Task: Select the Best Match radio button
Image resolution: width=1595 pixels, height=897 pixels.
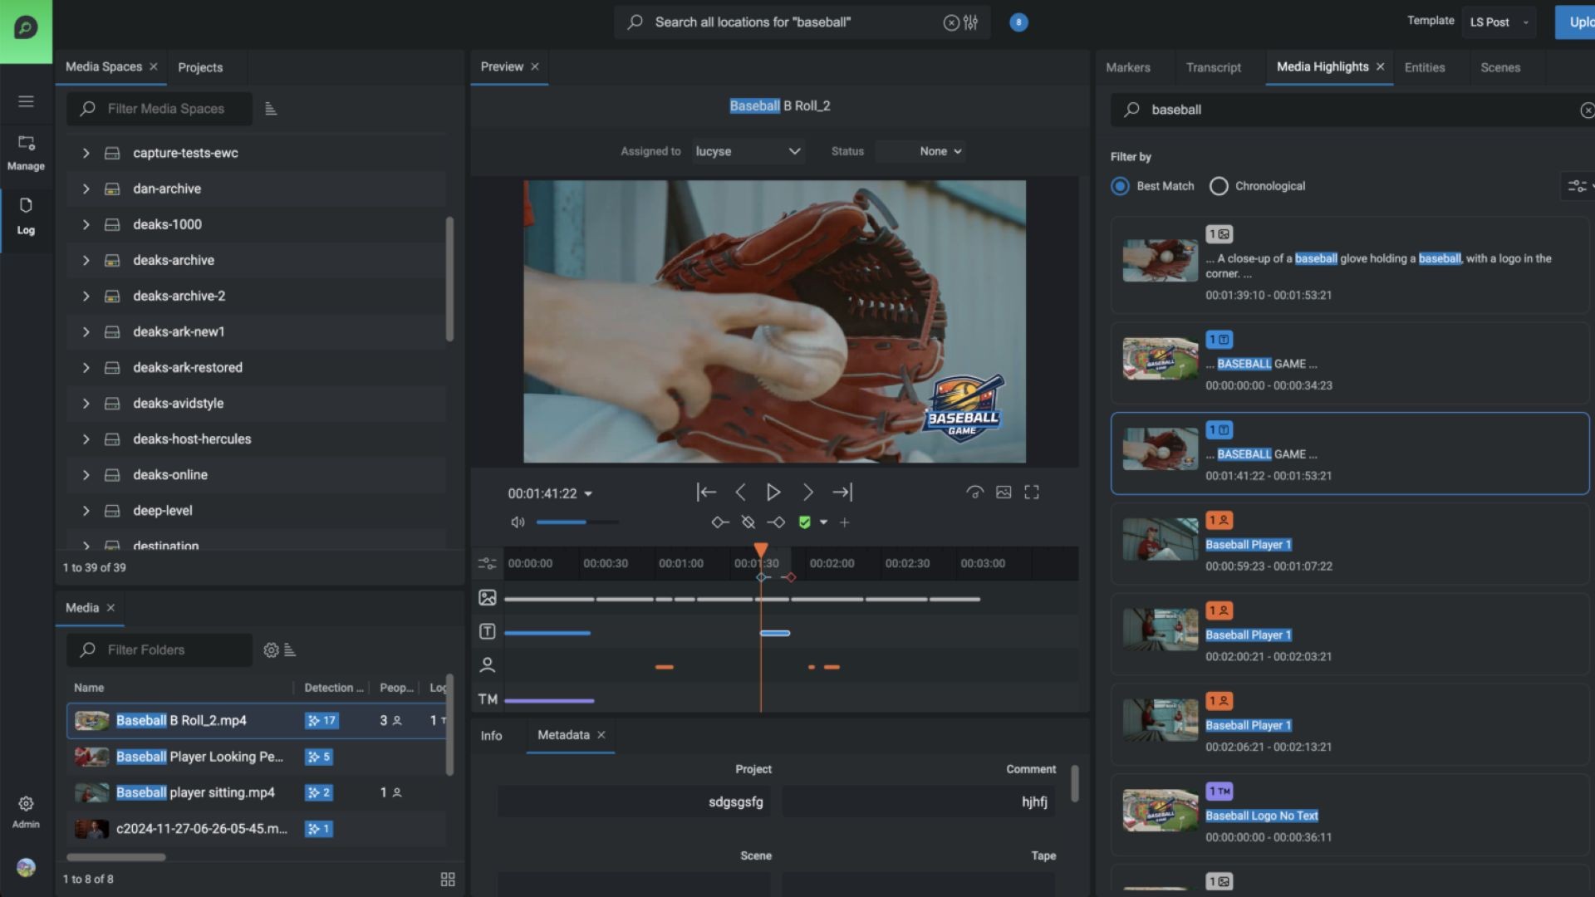Action: point(1120,186)
